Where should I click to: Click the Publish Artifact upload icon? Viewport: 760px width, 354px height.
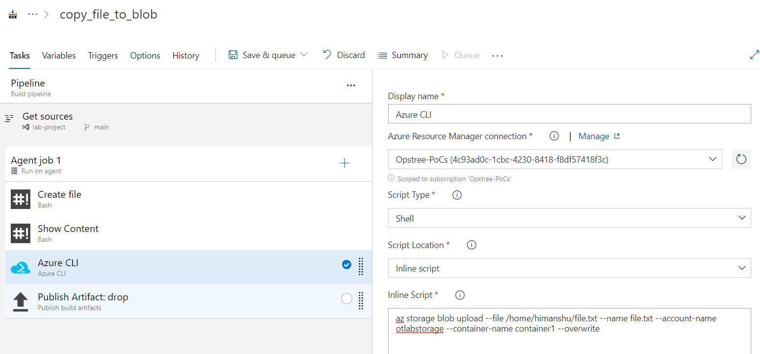pyautogui.click(x=21, y=302)
